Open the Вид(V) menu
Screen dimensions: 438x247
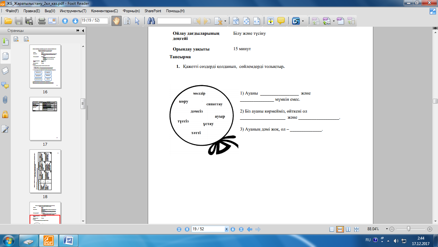(50, 11)
